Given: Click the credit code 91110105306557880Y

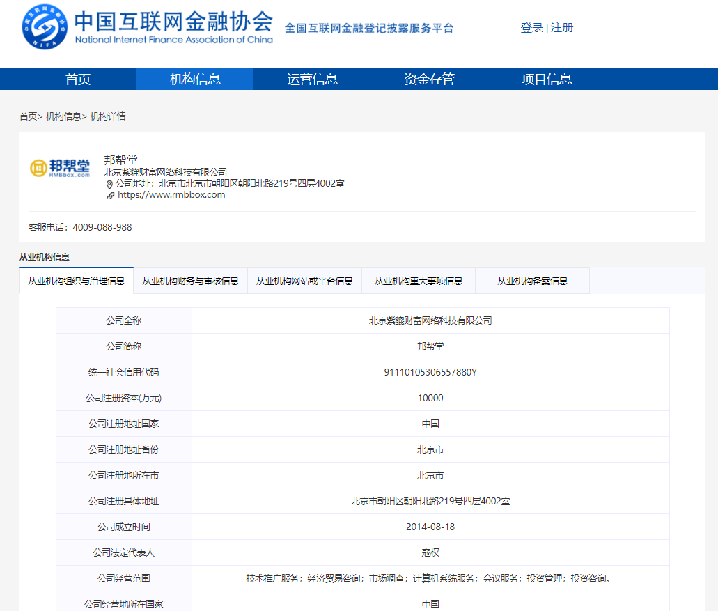Looking at the screenshot, I should click(x=430, y=372).
